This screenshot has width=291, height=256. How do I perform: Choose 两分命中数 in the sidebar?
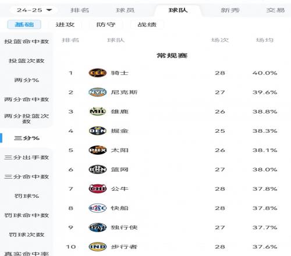pyautogui.click(x=26, y=99)
